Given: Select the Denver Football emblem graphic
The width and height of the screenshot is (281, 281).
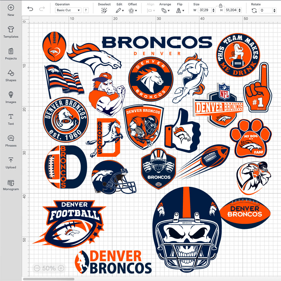Looking at the screenshot, I should coord(69,224).
